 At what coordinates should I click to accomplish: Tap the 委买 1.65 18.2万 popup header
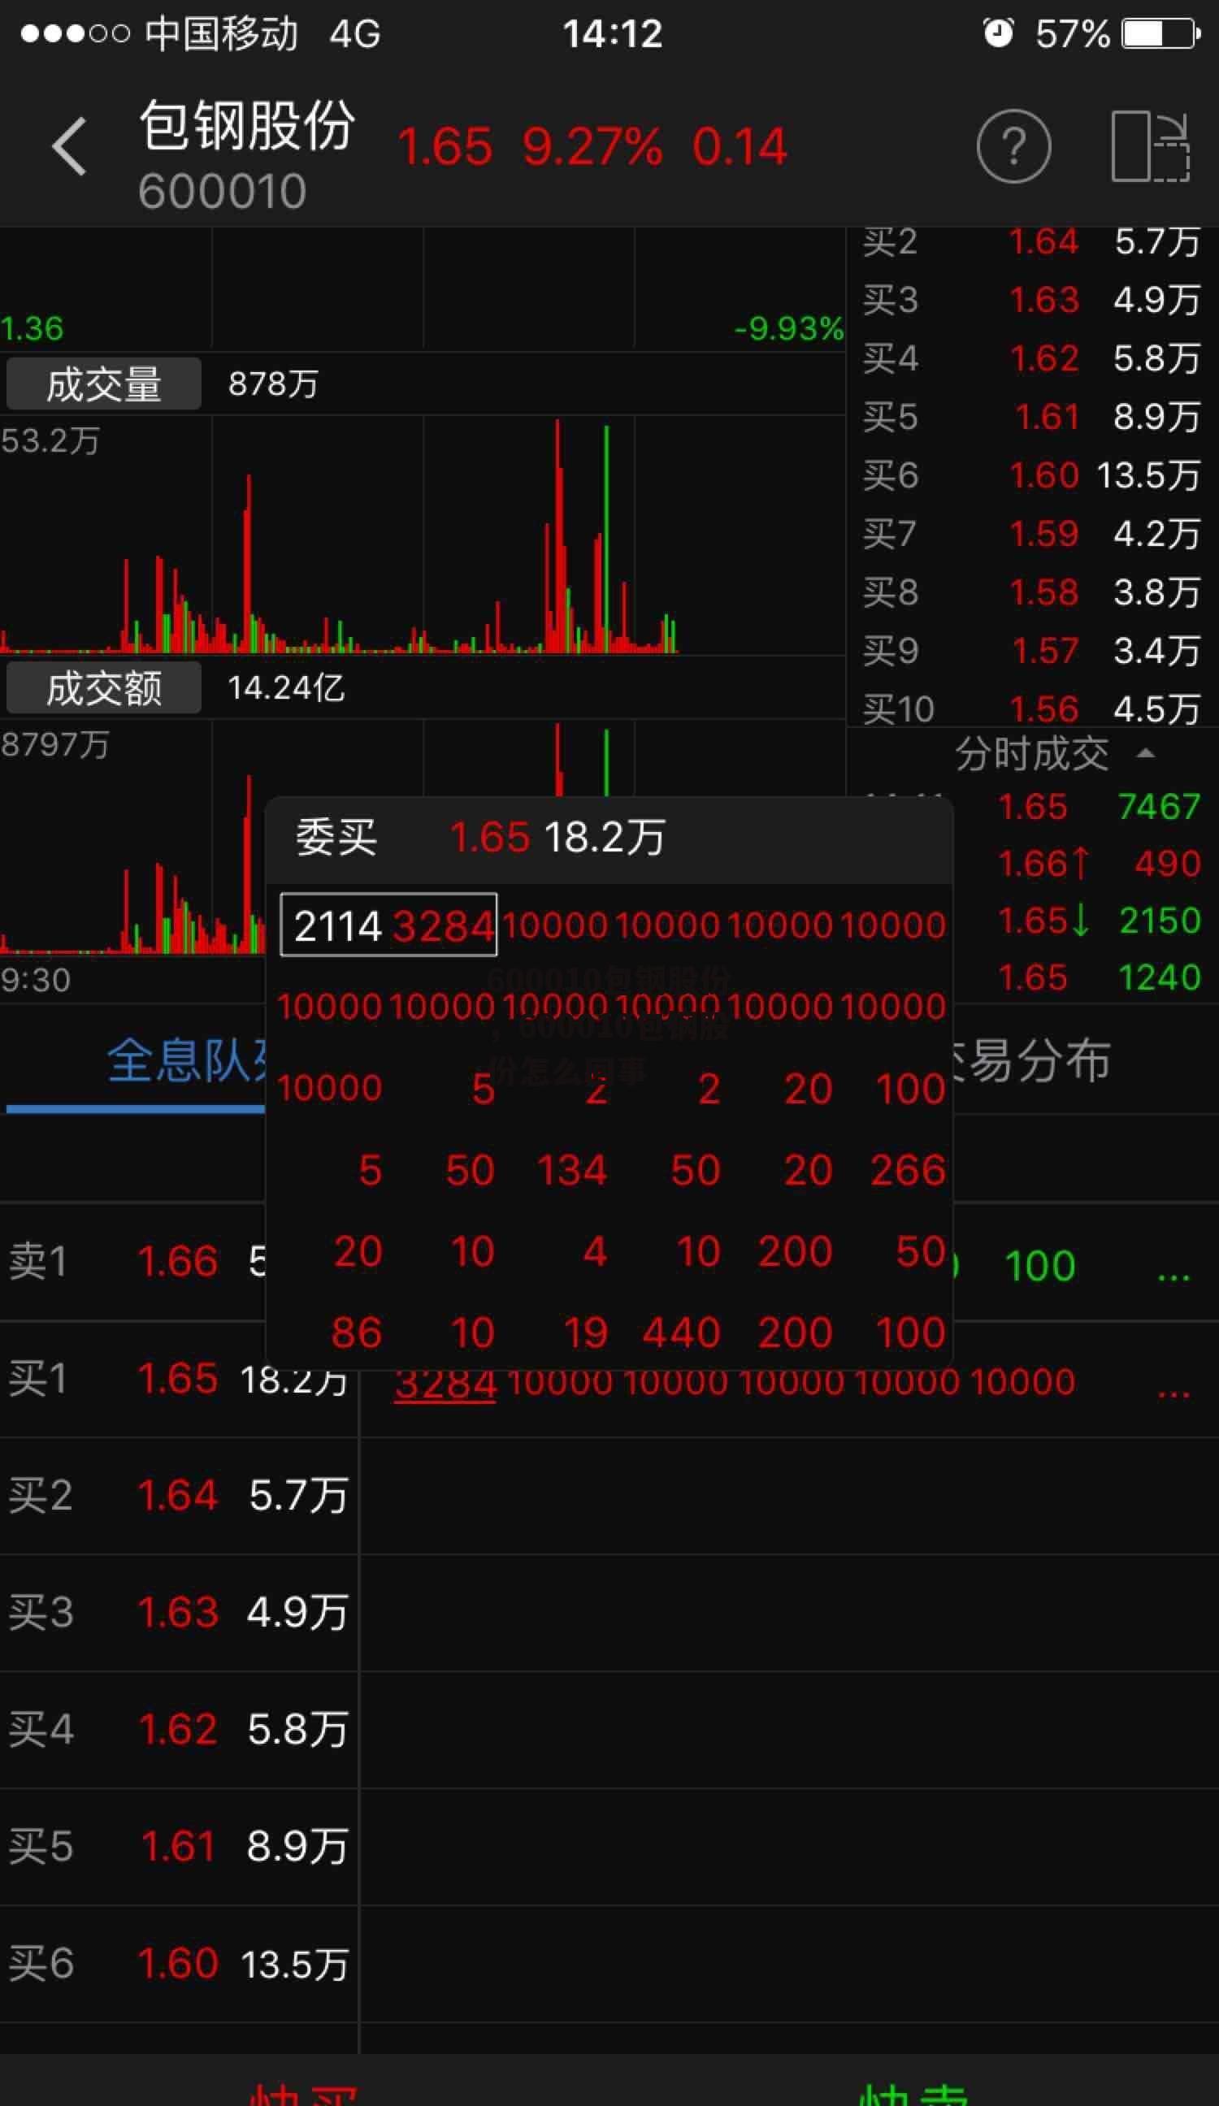[609, 838]
